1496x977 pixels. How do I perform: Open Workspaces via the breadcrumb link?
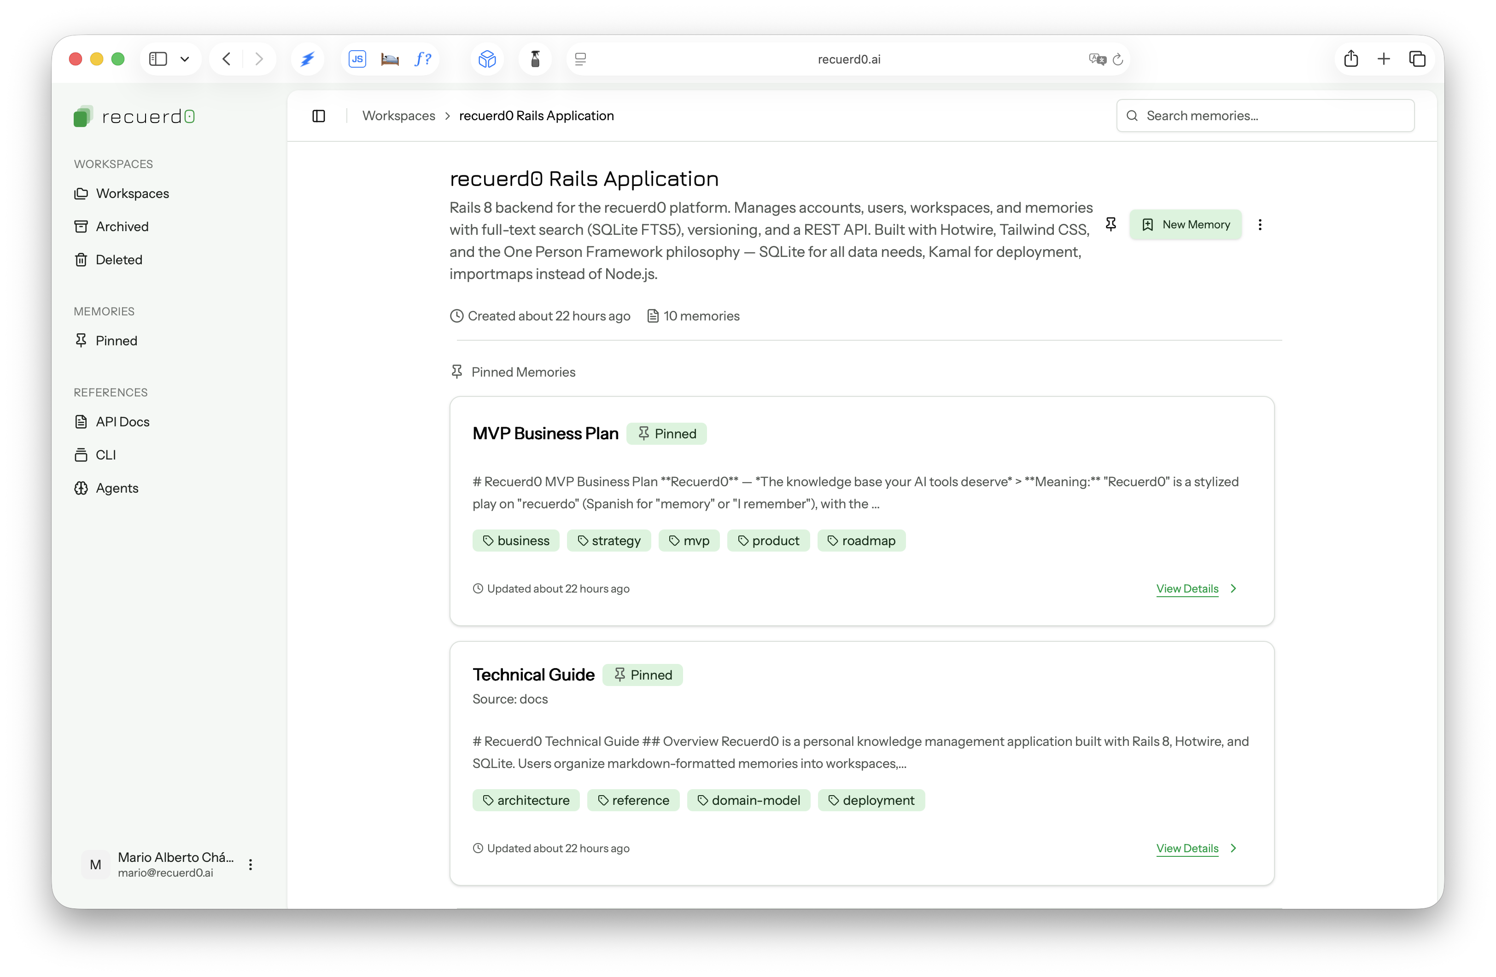coord(398,116)
